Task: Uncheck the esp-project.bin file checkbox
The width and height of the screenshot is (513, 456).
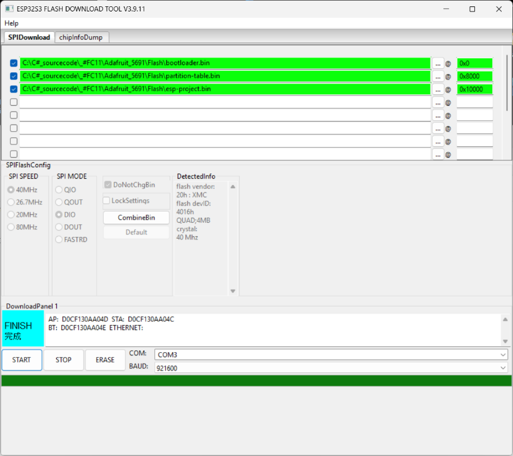Action: tap(13, 89)
